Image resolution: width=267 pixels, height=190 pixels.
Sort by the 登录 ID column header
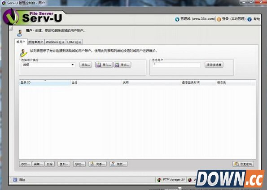point(44,82)
